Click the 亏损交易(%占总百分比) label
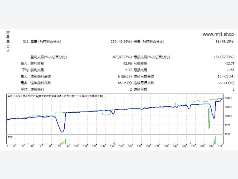This screenshot has width=238, height=179. pyautogui.click(x=152, y=57)
